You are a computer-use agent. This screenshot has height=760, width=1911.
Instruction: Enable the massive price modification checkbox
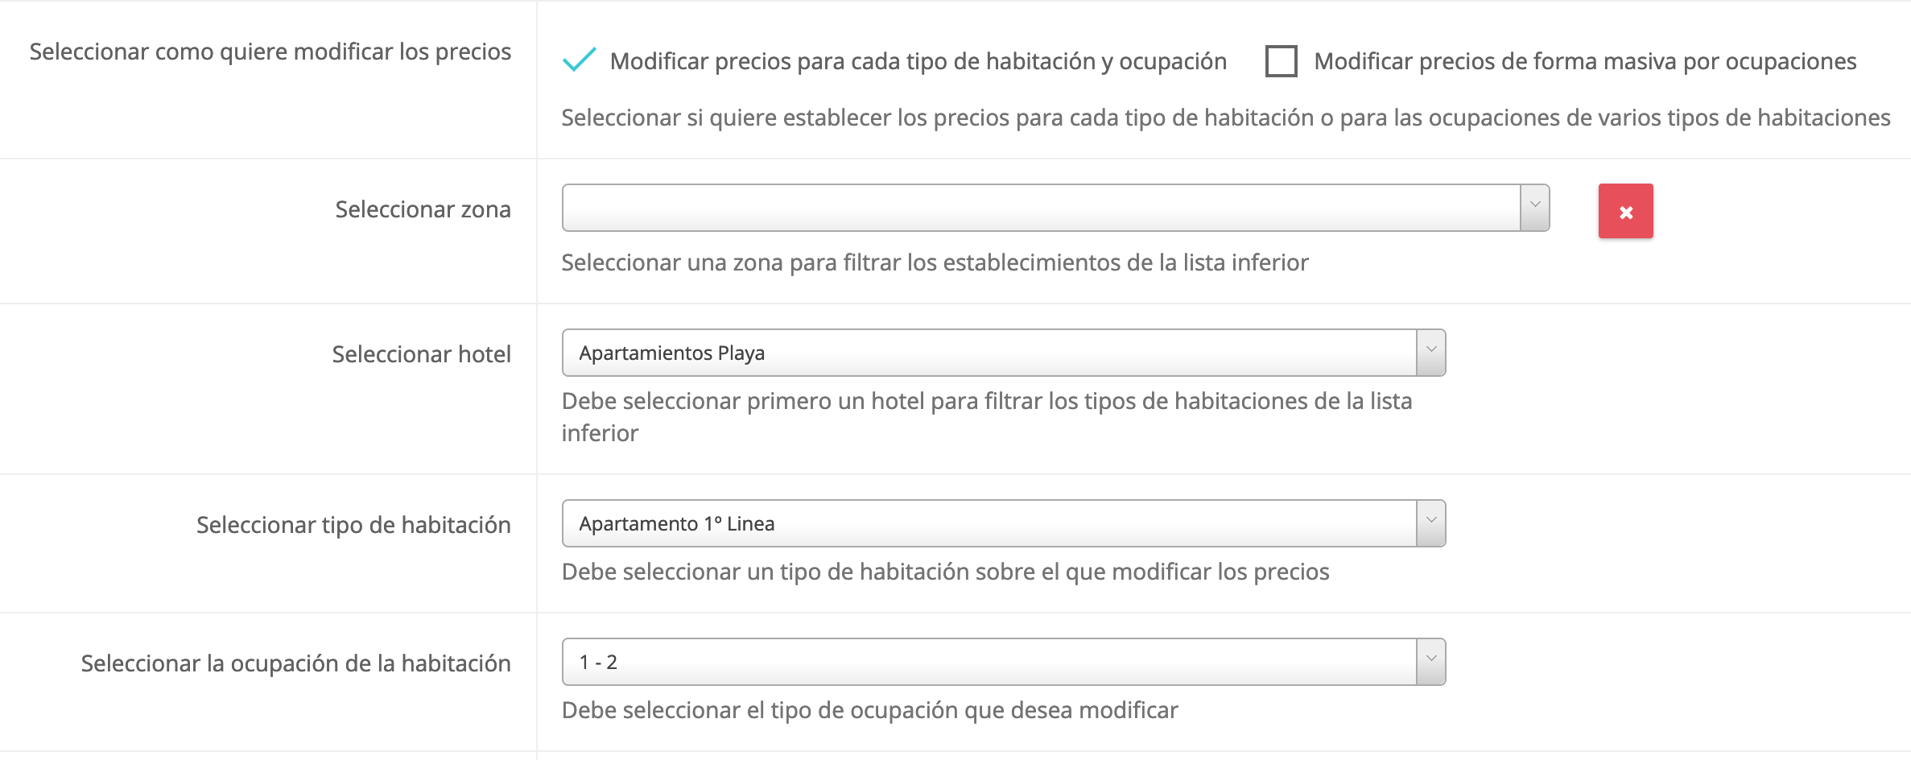point(1281,61)
